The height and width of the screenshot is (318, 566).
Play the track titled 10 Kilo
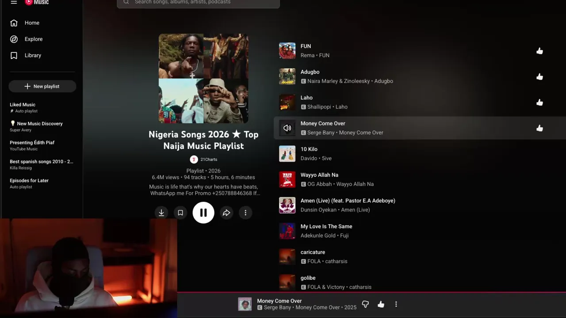pos(309,149)
